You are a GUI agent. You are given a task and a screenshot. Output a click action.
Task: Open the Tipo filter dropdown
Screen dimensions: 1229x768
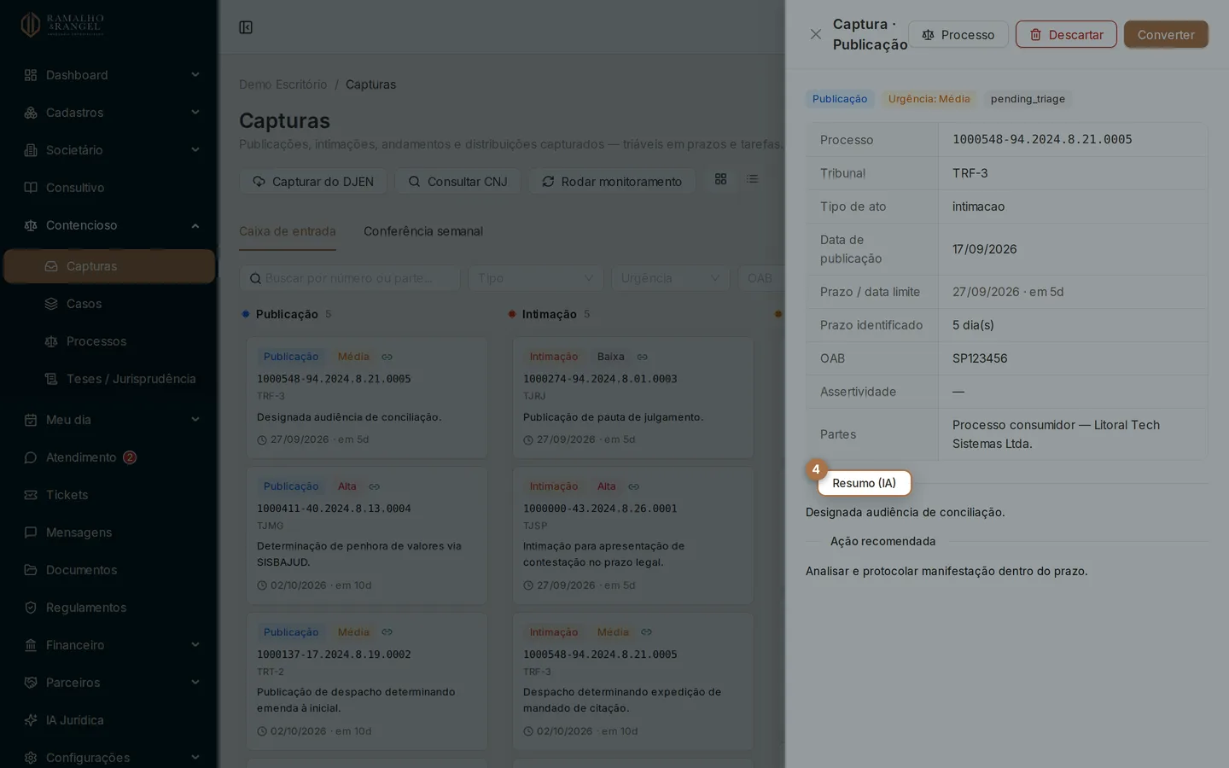[x=535, y=278]
